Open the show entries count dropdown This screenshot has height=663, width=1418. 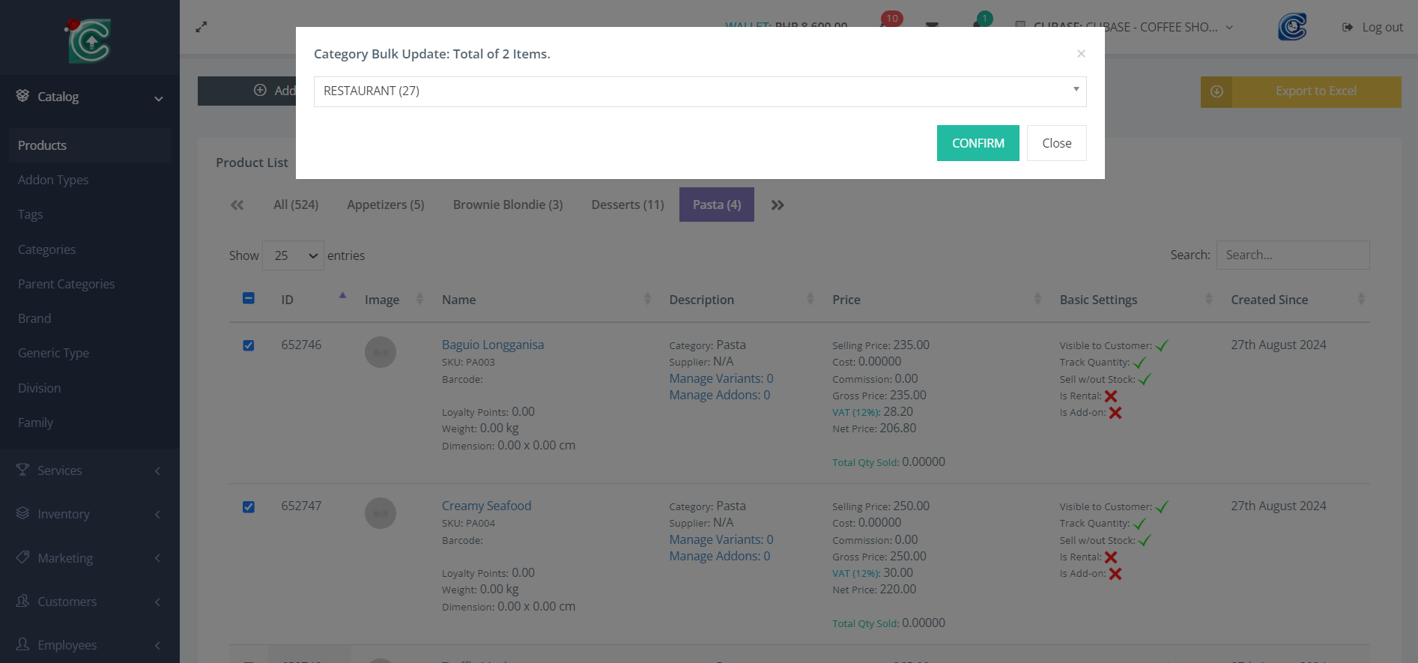coord(293,255)
